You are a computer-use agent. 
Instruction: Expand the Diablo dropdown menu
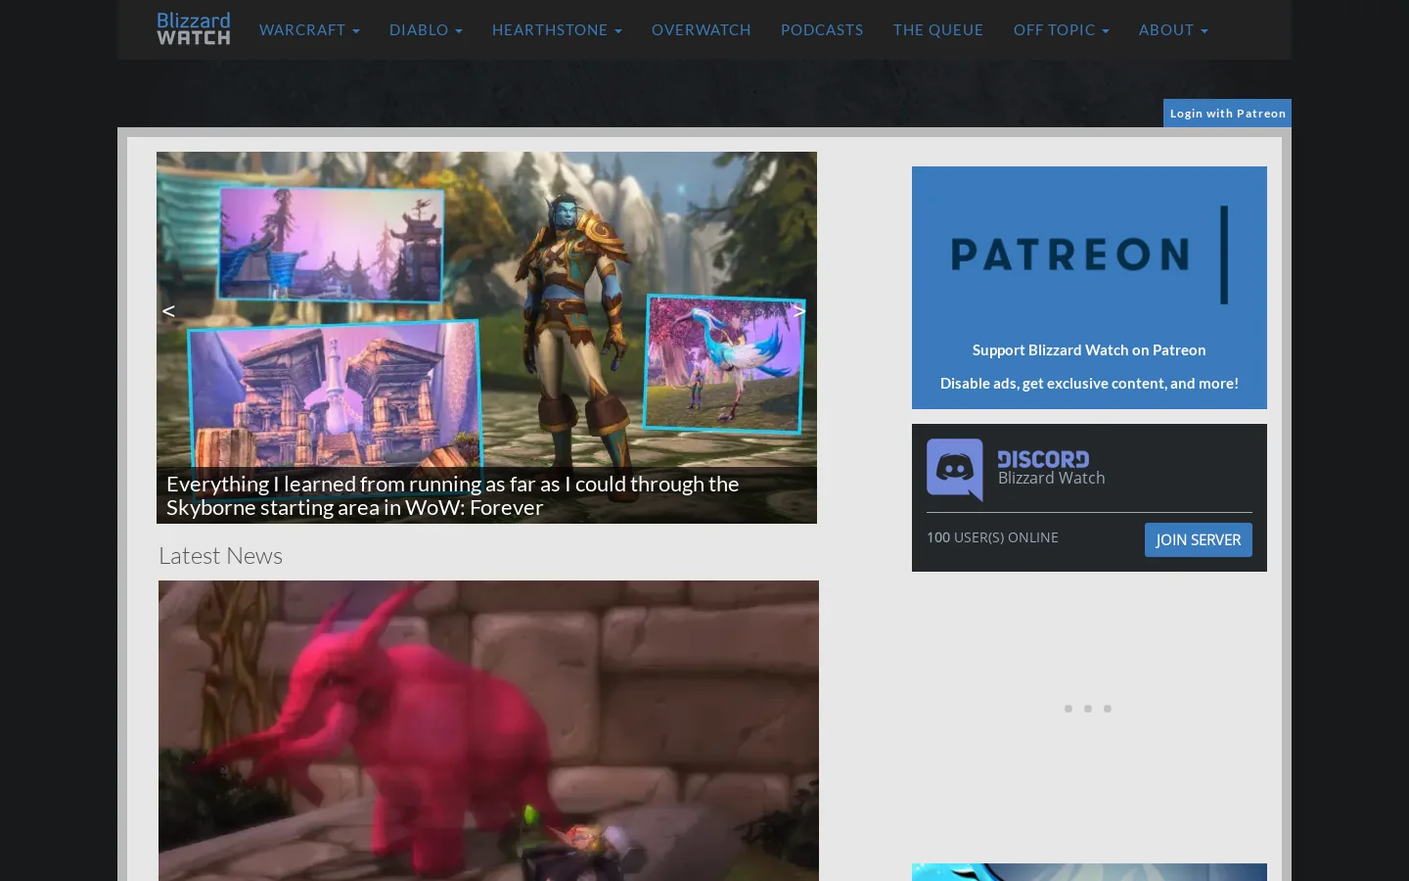[426, 30]
